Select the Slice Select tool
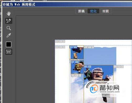The width and height of the screenshot is (132, 103). 9,21
